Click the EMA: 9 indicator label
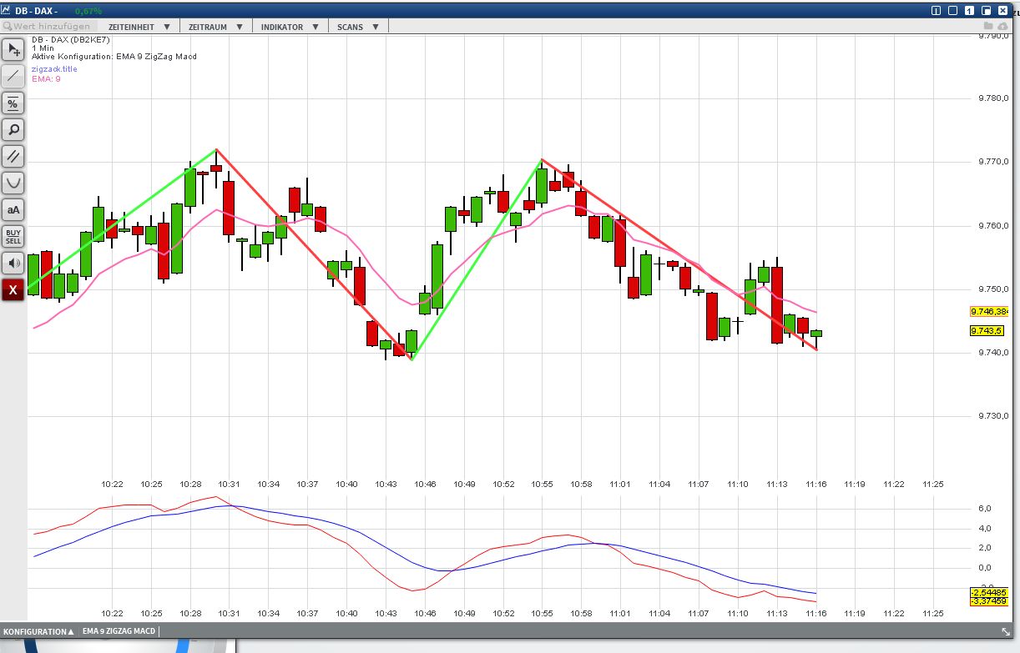Screen dimensions: 1020x653 tap(46, 78)
